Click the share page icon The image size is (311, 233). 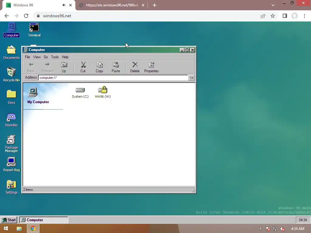[263, 16]
